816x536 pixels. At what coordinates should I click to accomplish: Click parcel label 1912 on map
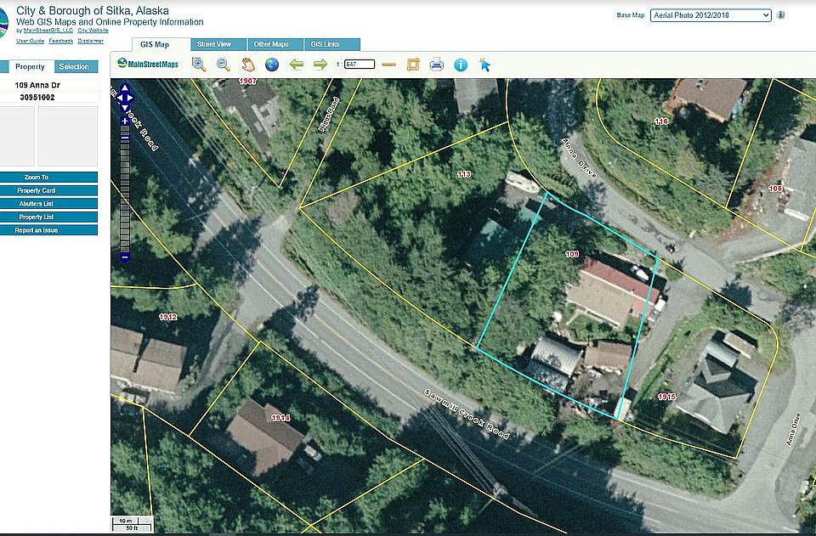[168, 317]
